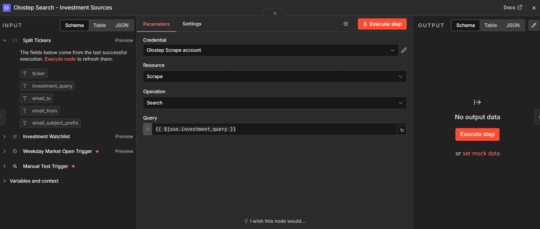
Task: Switch output view to Schema
Action: point(465,25)
